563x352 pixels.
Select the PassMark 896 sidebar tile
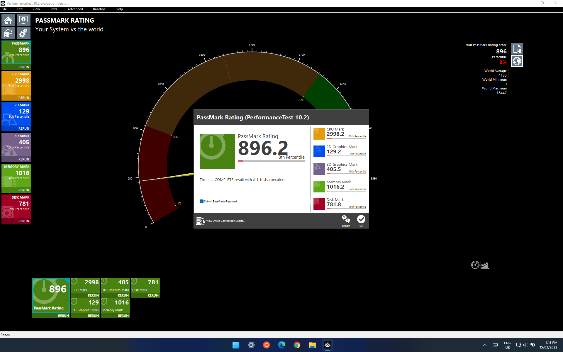[x=16, y=52]
